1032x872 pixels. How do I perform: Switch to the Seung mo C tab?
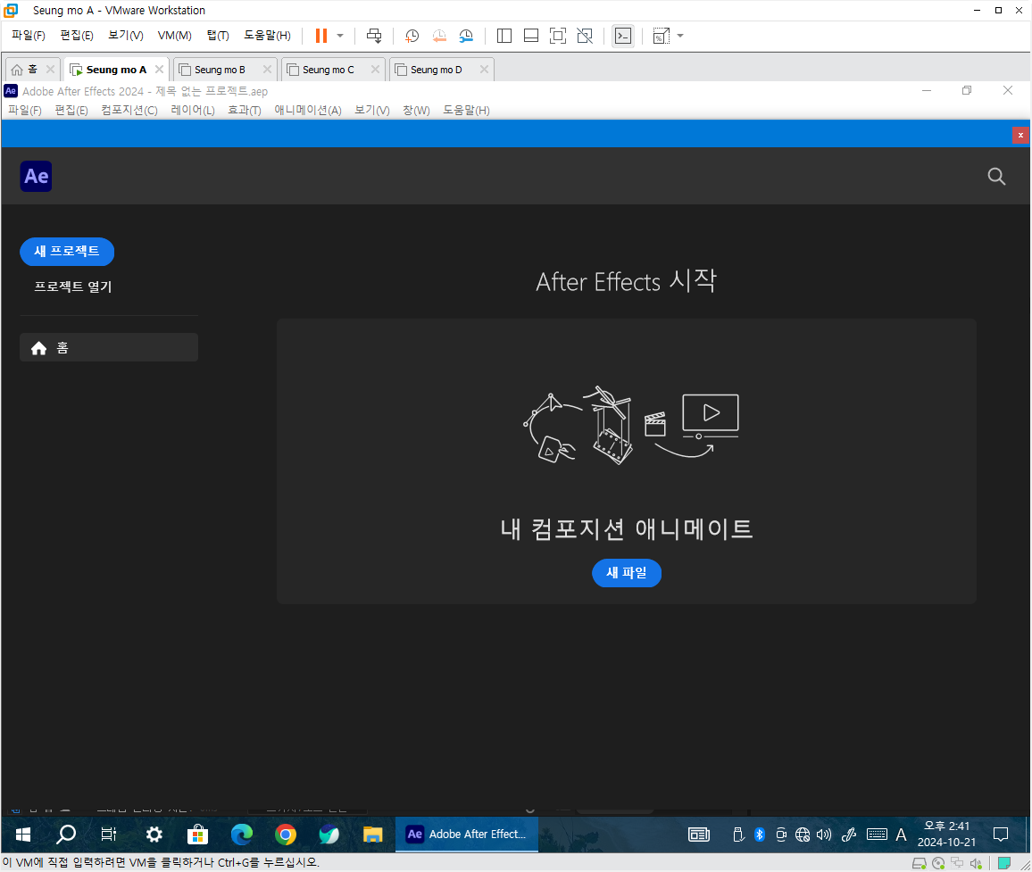pyautogui.click(x=328, y=69)
